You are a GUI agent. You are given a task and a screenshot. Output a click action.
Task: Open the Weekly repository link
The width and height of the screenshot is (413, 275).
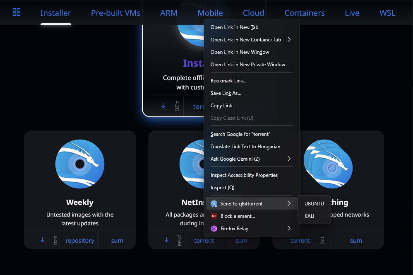point(80,241)
